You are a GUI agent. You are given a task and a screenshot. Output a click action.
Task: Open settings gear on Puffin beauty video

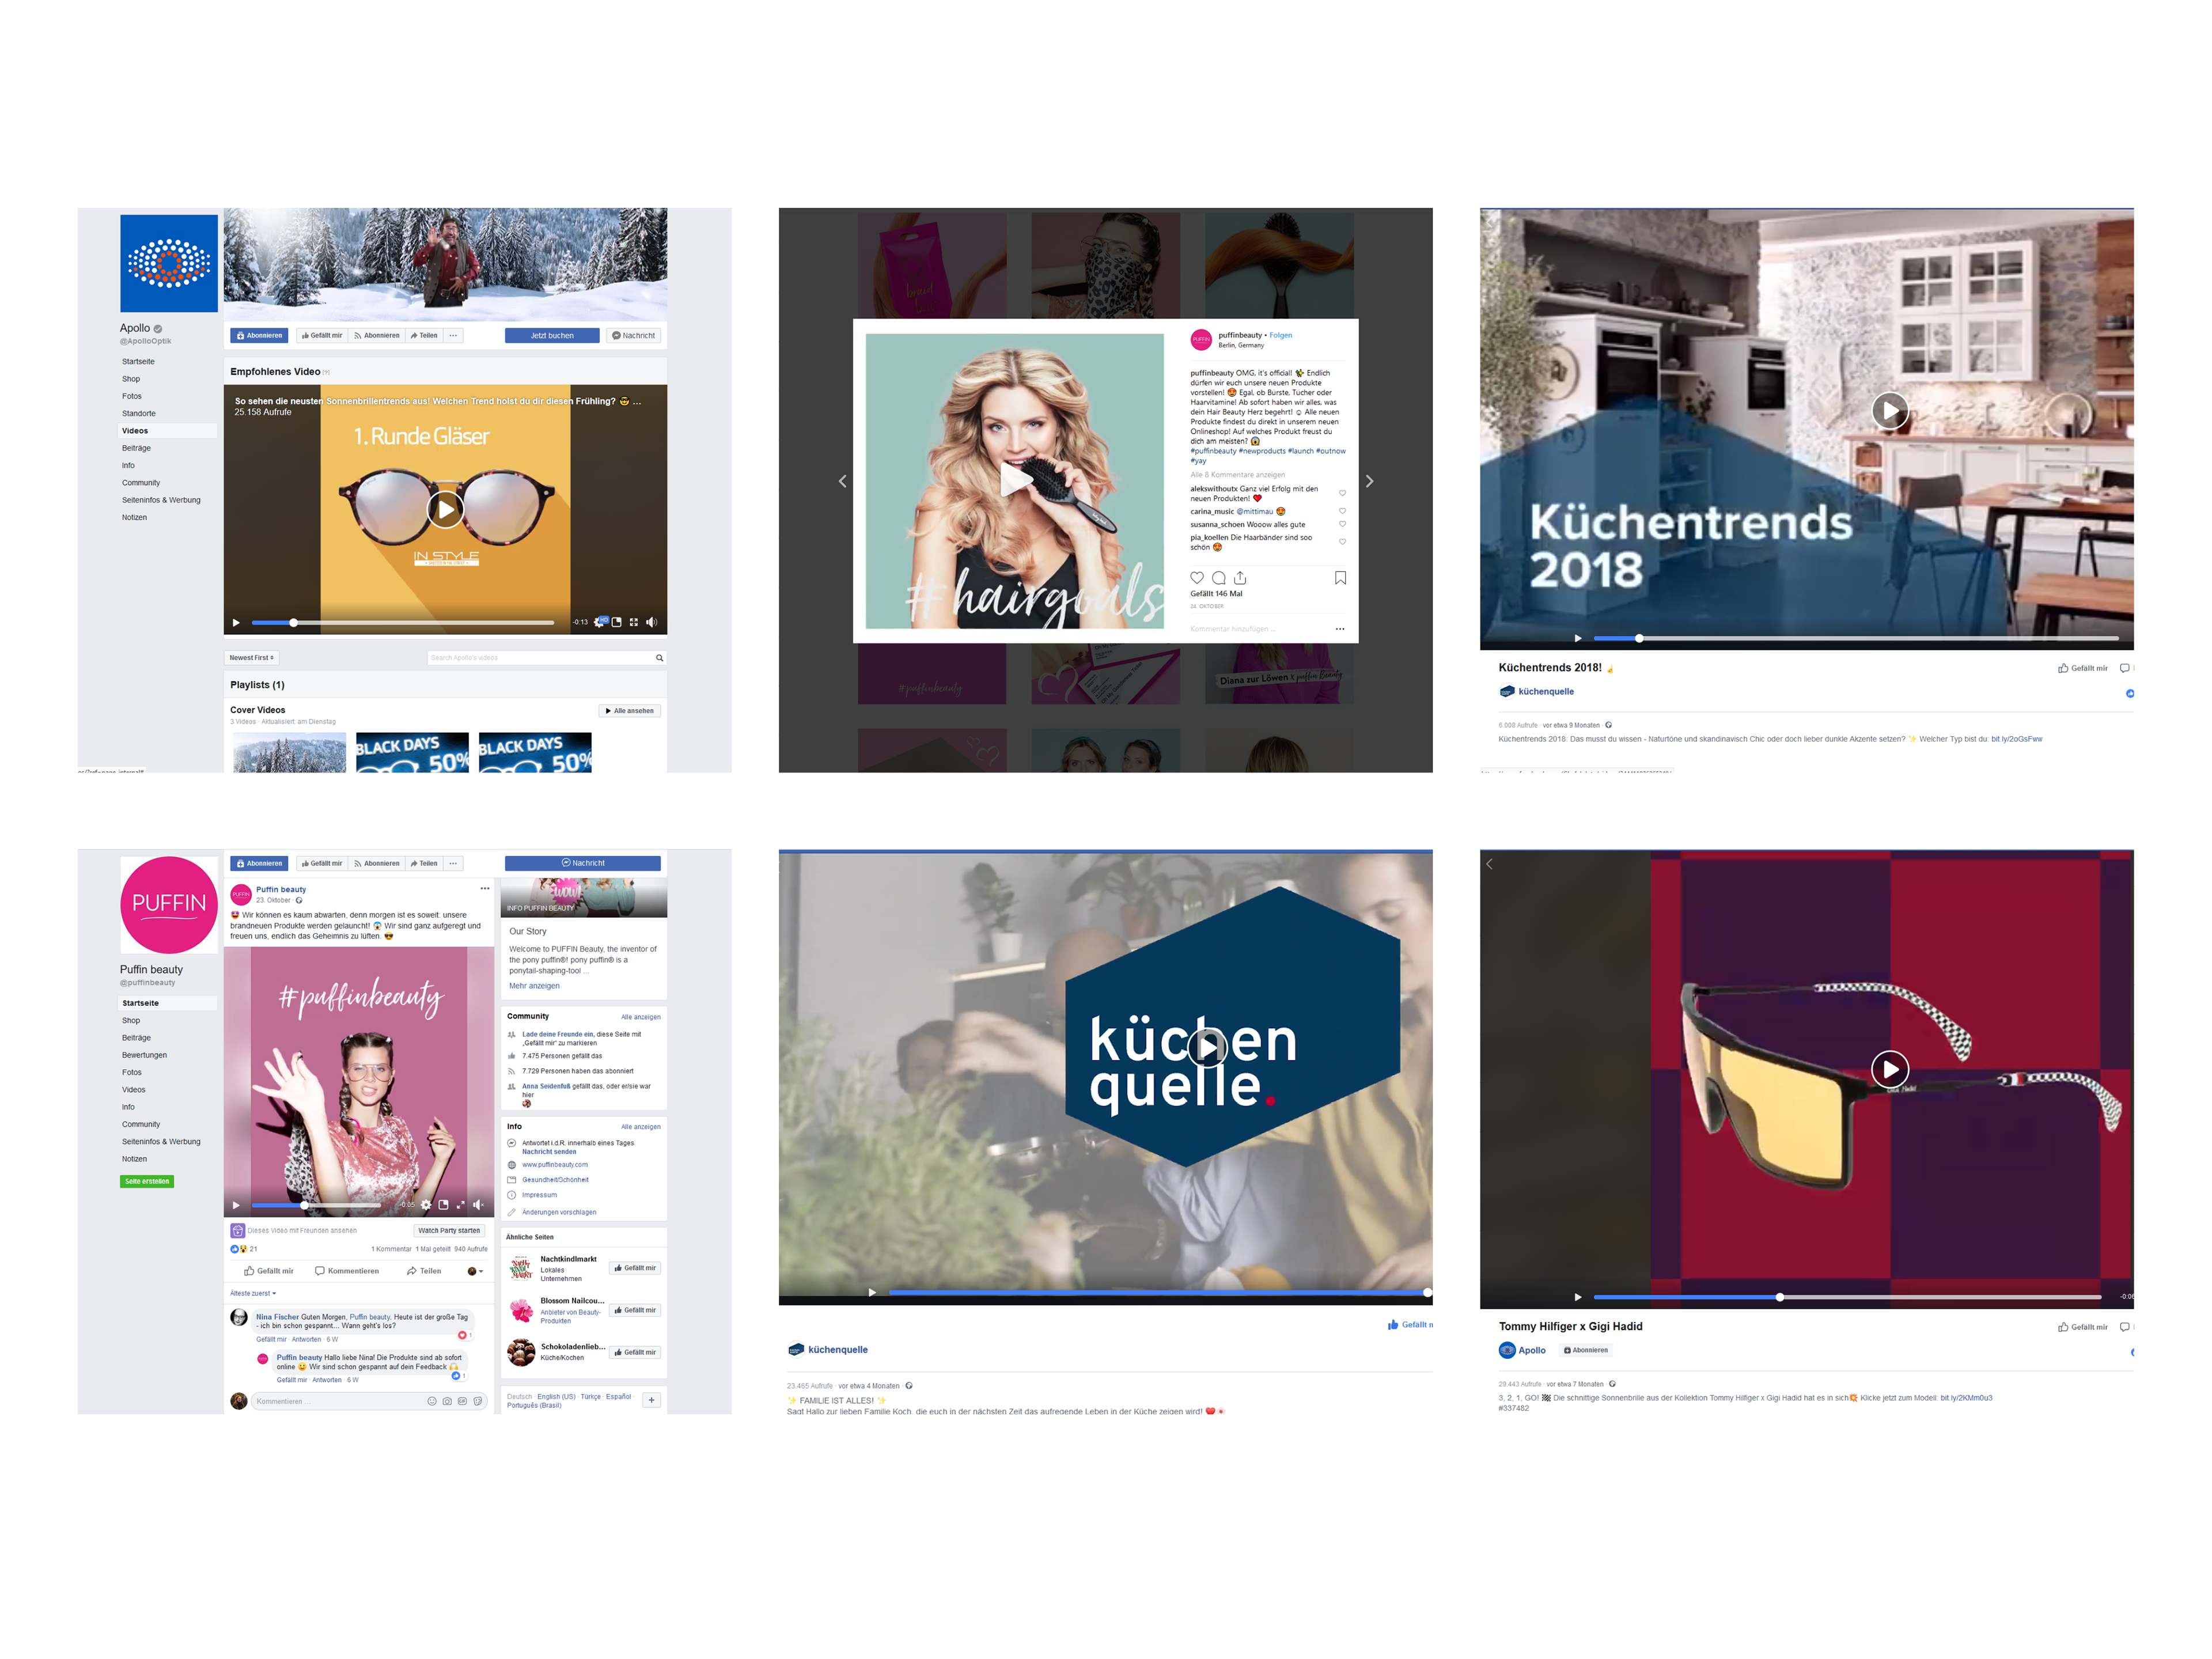pos(426,1205)
